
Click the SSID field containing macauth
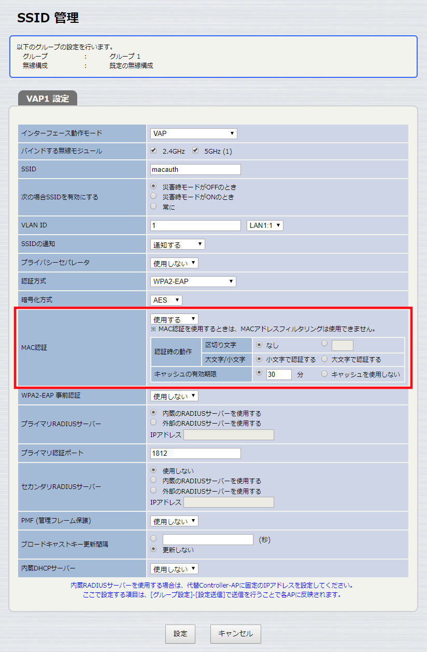(x=195, y=169)
